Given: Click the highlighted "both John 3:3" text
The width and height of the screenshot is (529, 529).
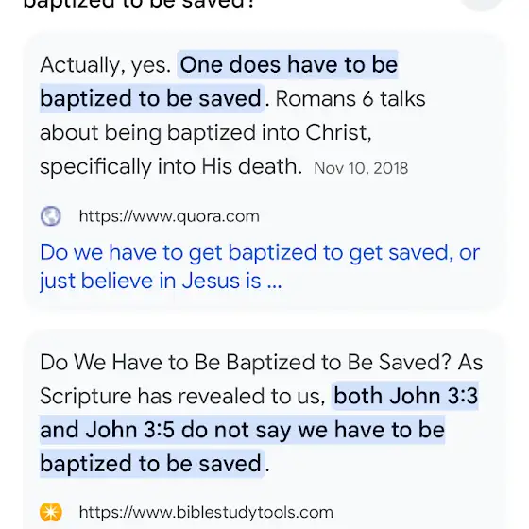Looking at the screenshot, I should click(x=405, y=396).
